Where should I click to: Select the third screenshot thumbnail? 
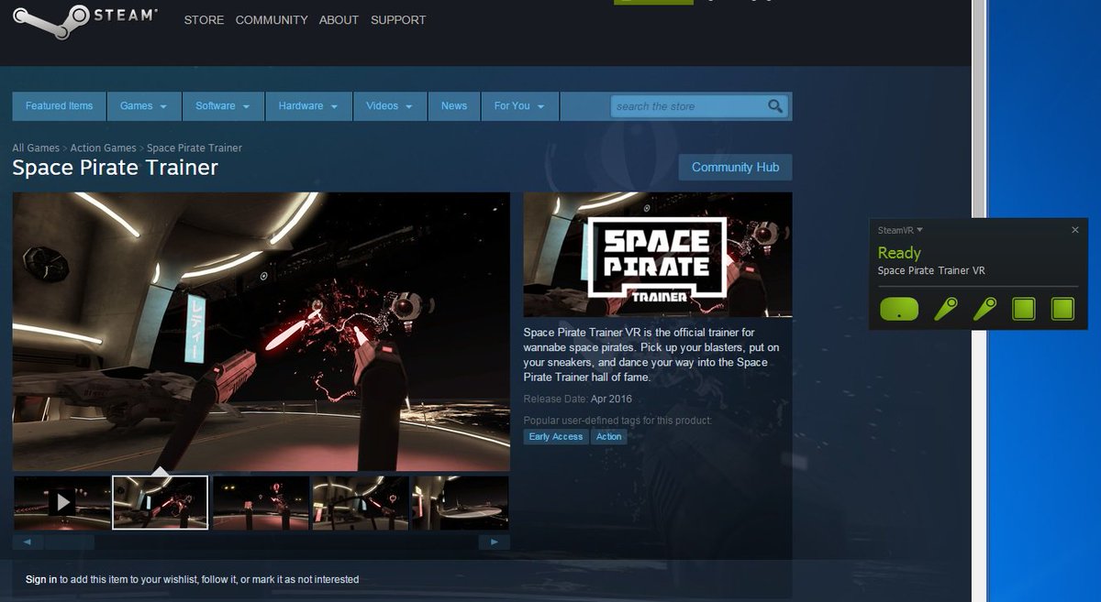coord(261,502)
